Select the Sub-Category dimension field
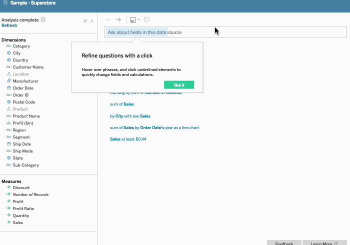This screenshot has height=245, width=350. [25, 165]
